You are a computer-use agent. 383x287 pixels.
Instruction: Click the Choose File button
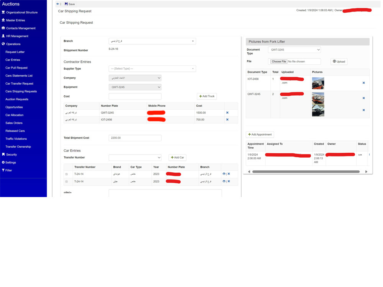coord(279,62)
